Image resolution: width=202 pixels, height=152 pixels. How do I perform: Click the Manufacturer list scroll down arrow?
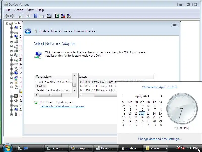click(x=74, y=91)
